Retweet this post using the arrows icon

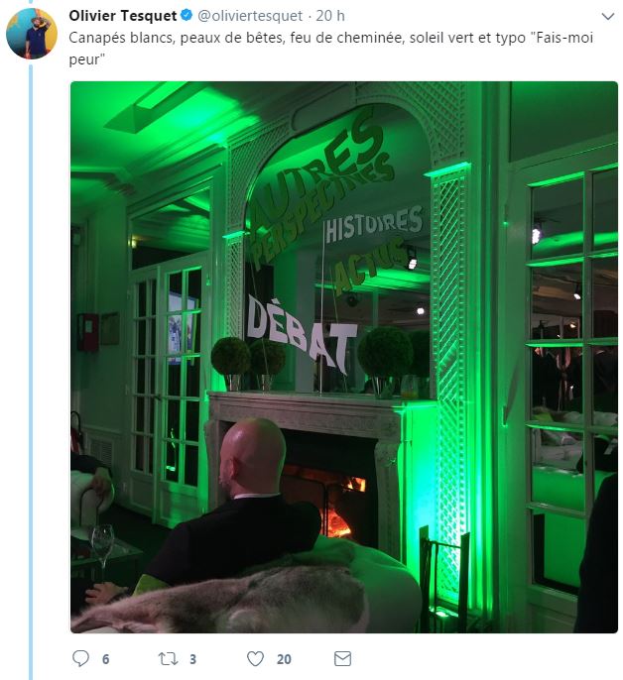(168, 659)
